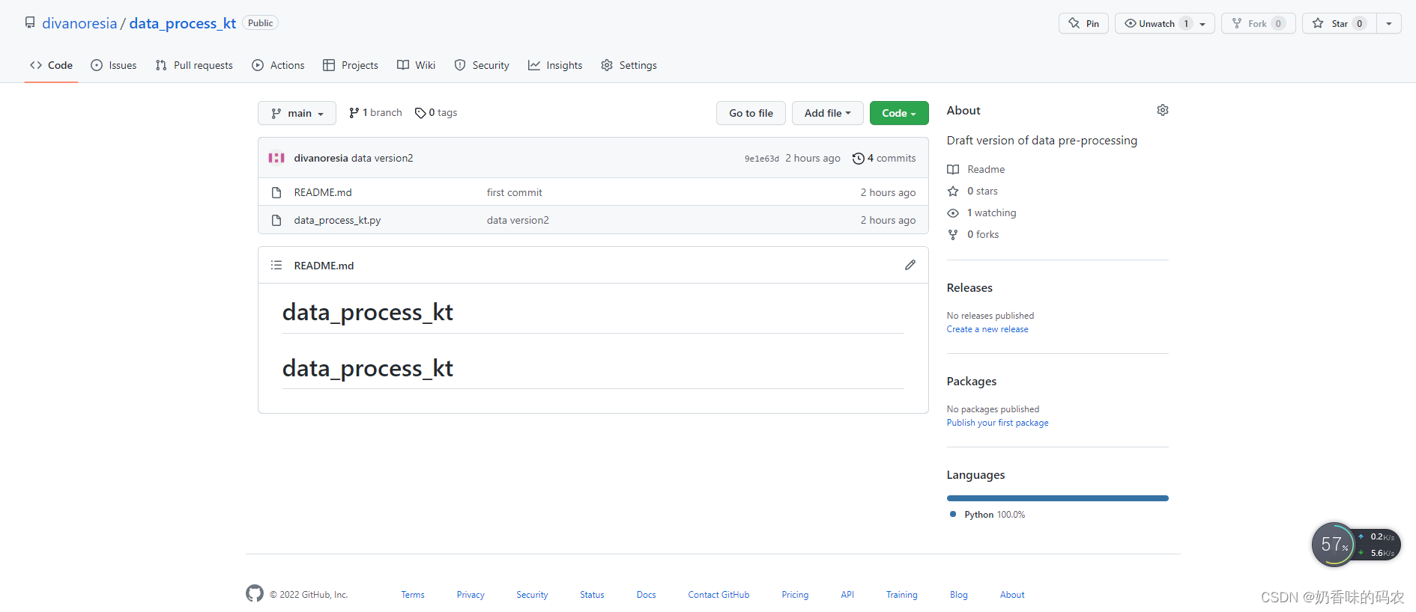Go to the Actions tab
The height and width of the screenshot is (612, 1416).
tap(278, 65)
